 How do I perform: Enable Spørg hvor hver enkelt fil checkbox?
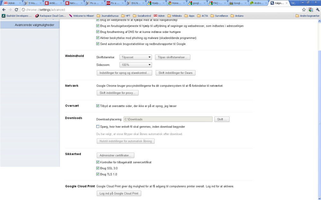(98, 126)
